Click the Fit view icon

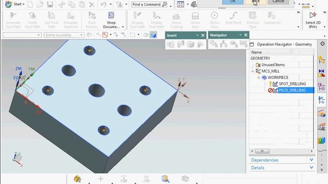pyautogui.click(x=180, y=4)
